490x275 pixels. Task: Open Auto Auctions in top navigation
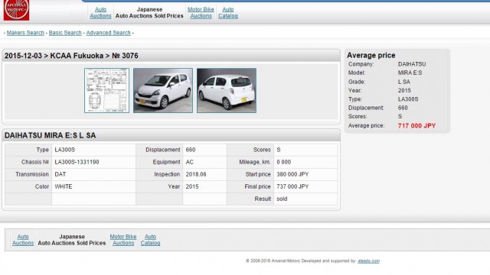click(x=100, y=13)
